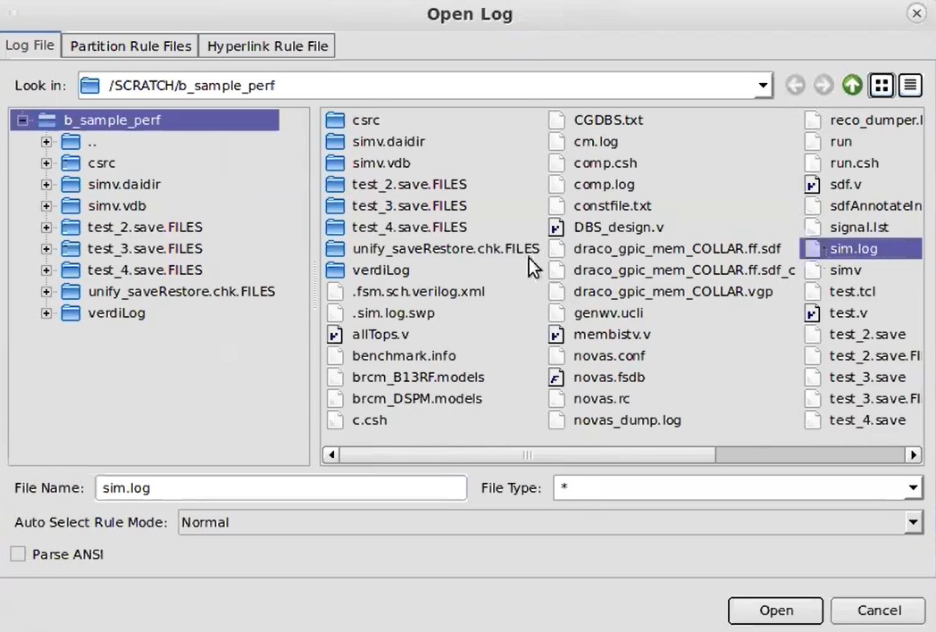The image size is (936, 632).
Task: Open Auto Select Rule Mode dropdown
Action: (x=913, y=523)
